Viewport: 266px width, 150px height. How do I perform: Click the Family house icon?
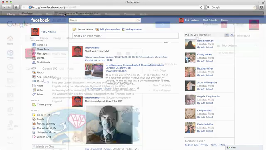pos(34,119)
